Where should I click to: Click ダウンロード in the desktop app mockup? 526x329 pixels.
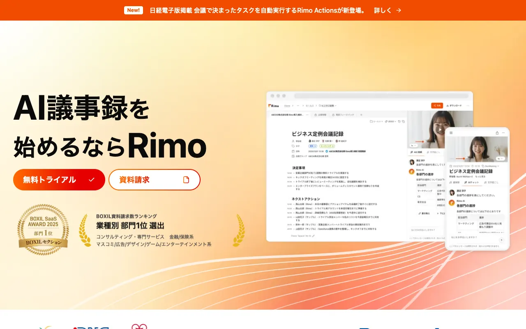(454, 106)
